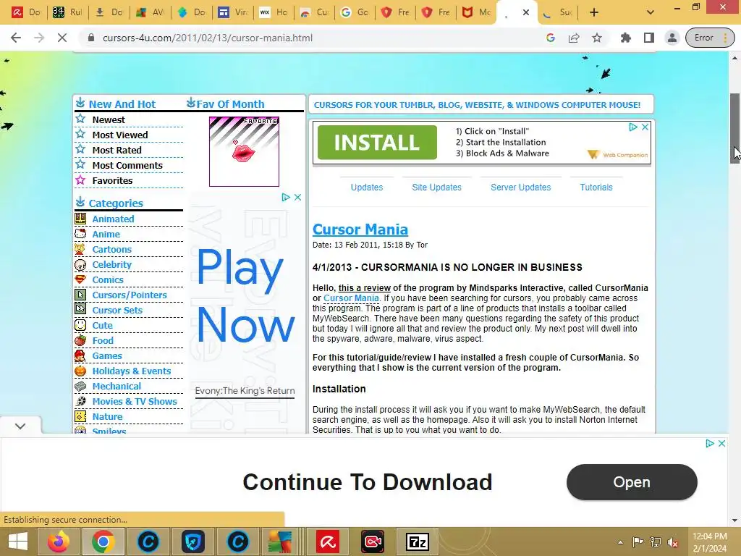Screen dimensions: 741x556
Task: Click the Food apple icon
Action: pyautogui.click(x=81, y=340)
